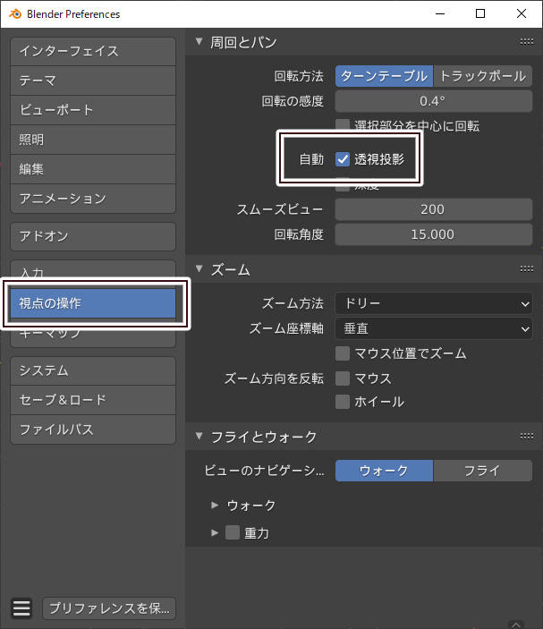Open the 照明 preferences tab
Image resolution: width=543 pixels, height=629 pixels.
tap(93, 140)
